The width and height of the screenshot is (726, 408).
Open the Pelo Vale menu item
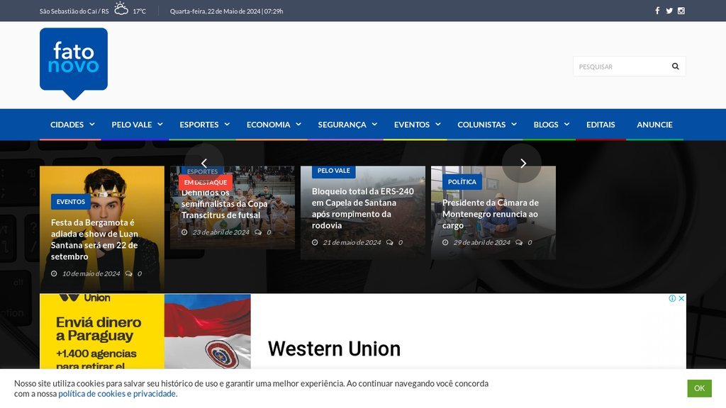(131, 125)
